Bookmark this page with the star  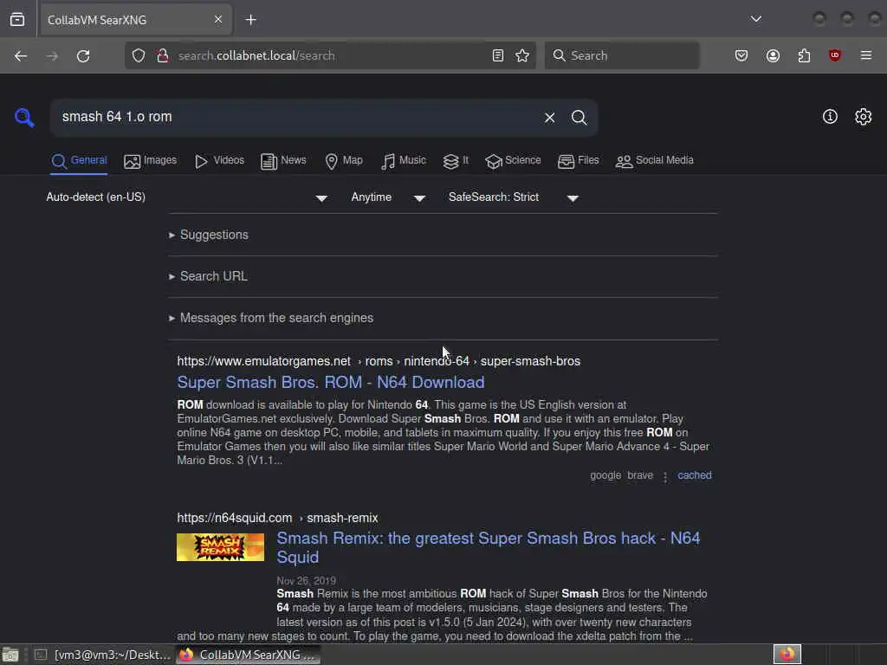point(522,55)
